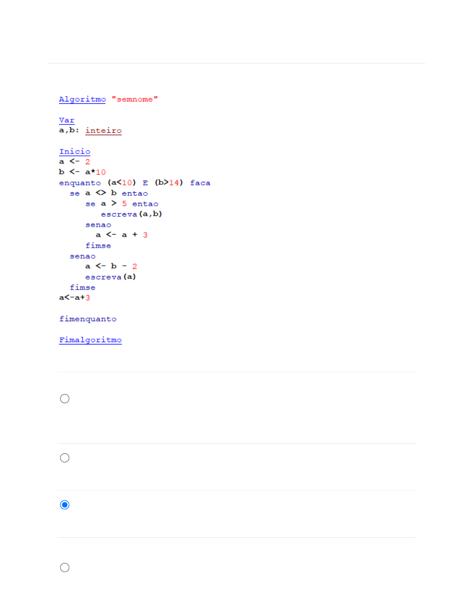The width and height of the screenshot is (473, 613).
Task: Click the 'Algoritmo' keyword in the code
Action: pos(82,99)
